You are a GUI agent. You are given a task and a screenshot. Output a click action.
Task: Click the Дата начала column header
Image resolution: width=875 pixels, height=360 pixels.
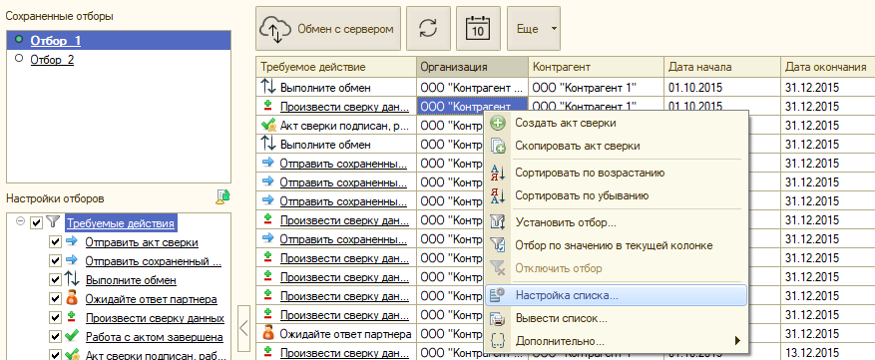722,67
